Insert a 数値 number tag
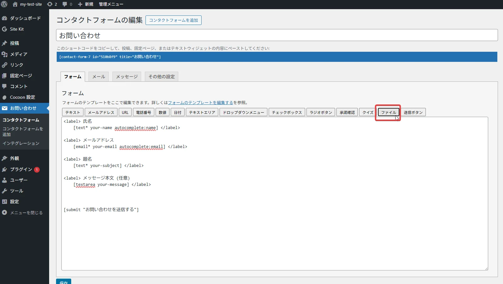Image resolution: width=503 pixels, height=284 pixels. tap(163, 112)
